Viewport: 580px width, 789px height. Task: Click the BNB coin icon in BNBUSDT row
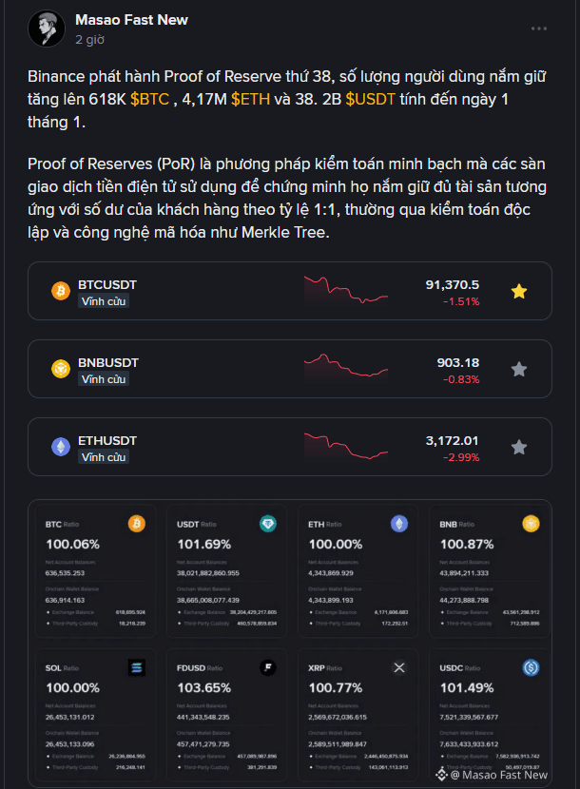pyautogui.click(x=61, y=369)
